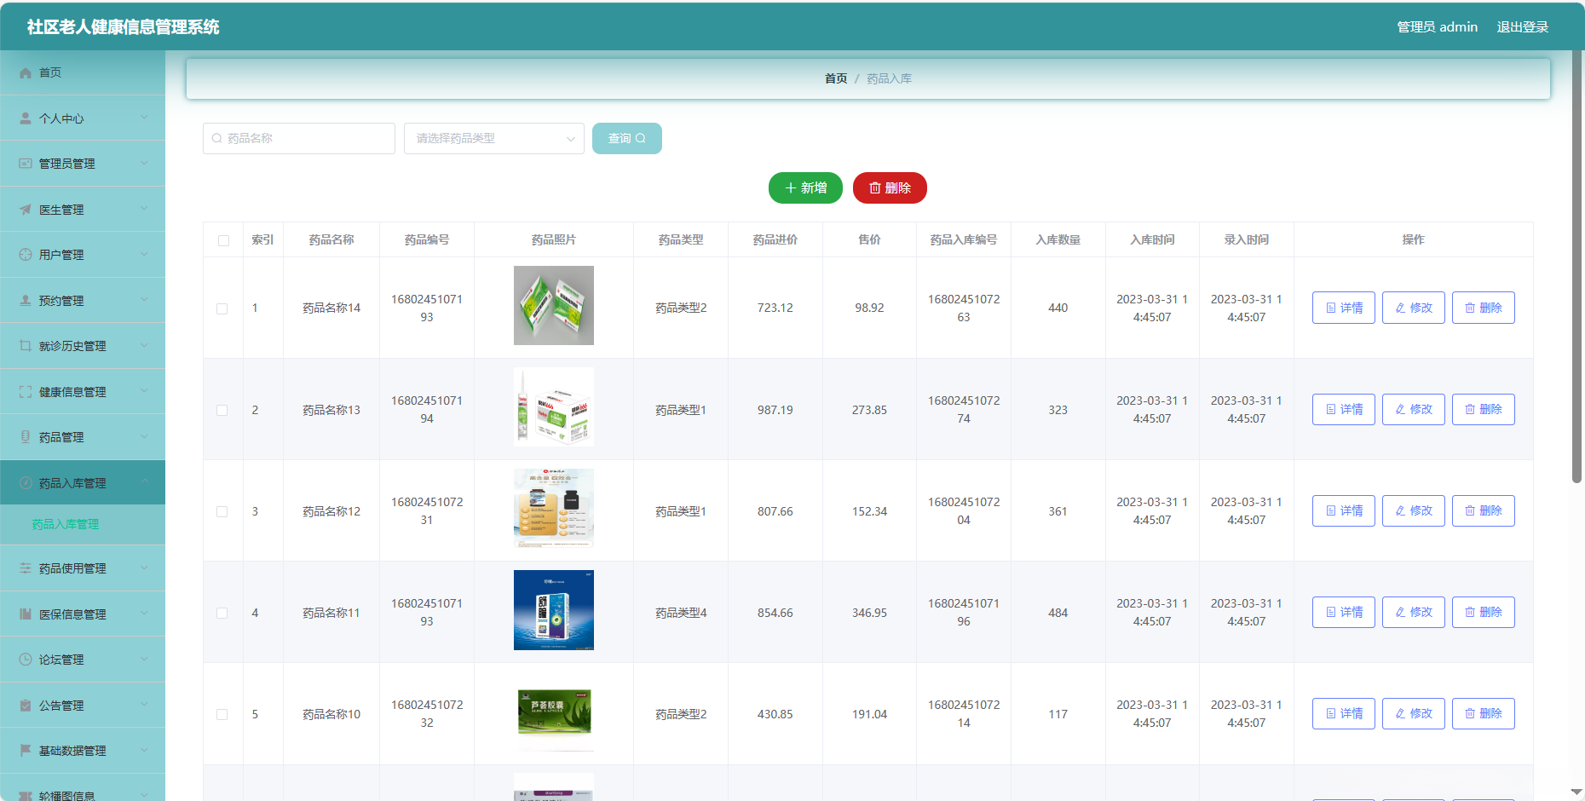1585x801 pixels.
Task: Click the 药品名称11 product photo
Action: coord(554,611)
